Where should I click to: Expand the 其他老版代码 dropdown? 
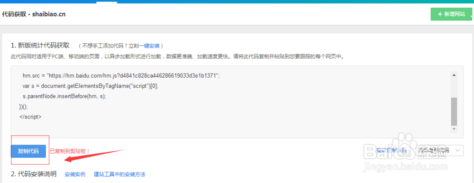pyautogui.click(x=439, y=150)
